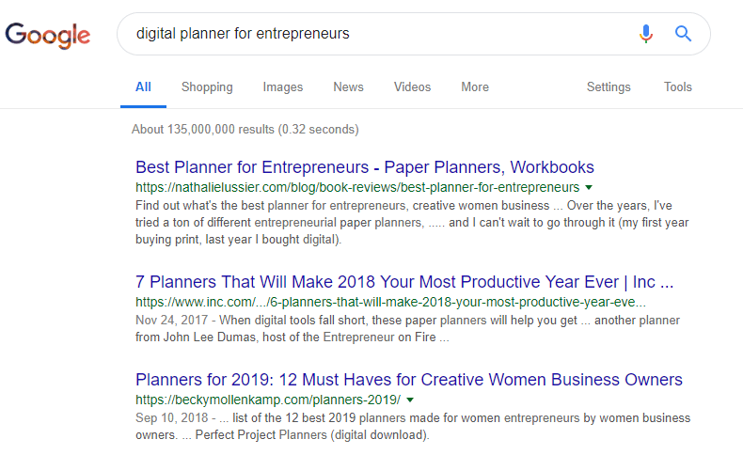Click the beckymollenkamp.com green URL
743x455 pixels.
coord(268,400)
